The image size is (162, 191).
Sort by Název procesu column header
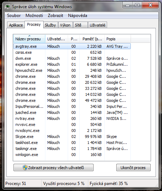[x=29, y=39]
